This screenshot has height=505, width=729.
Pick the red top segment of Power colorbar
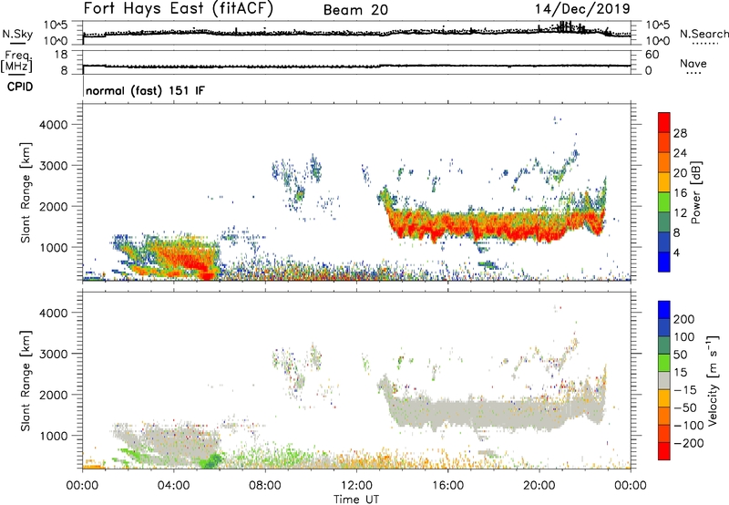[x=664, y=122]
